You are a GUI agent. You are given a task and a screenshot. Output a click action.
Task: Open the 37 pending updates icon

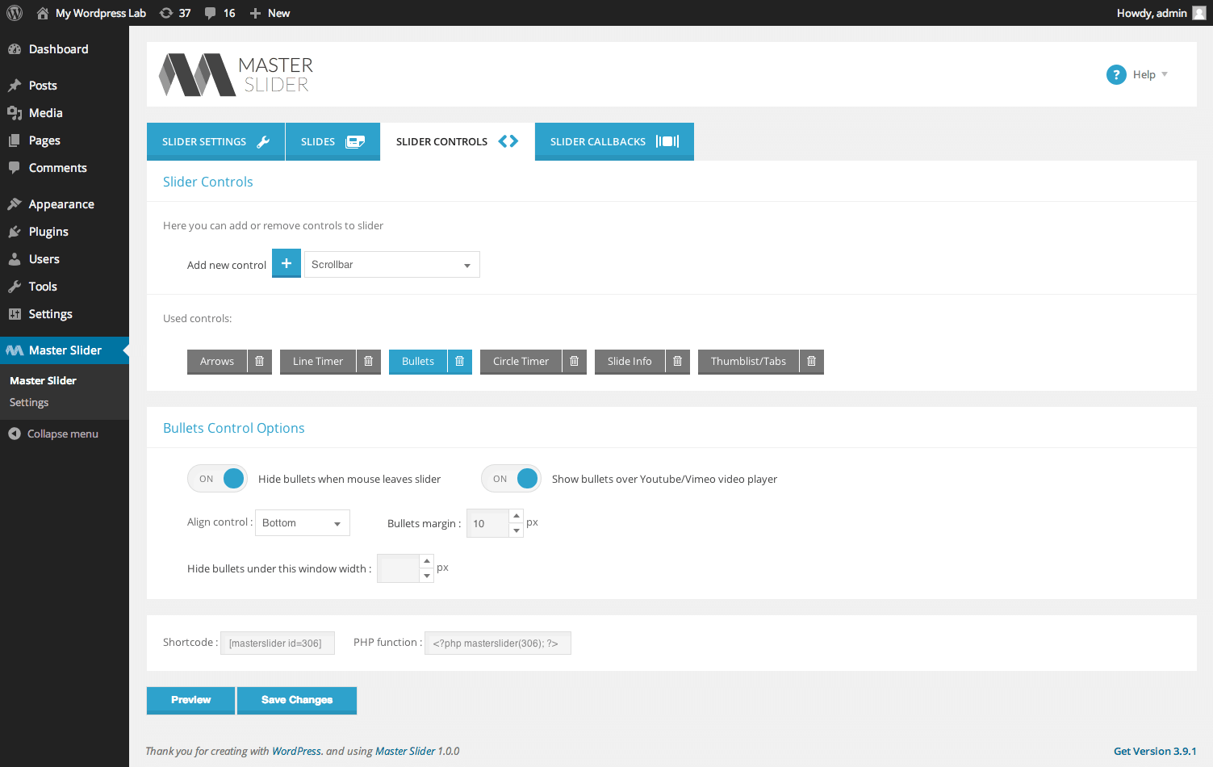pos(175,13)
